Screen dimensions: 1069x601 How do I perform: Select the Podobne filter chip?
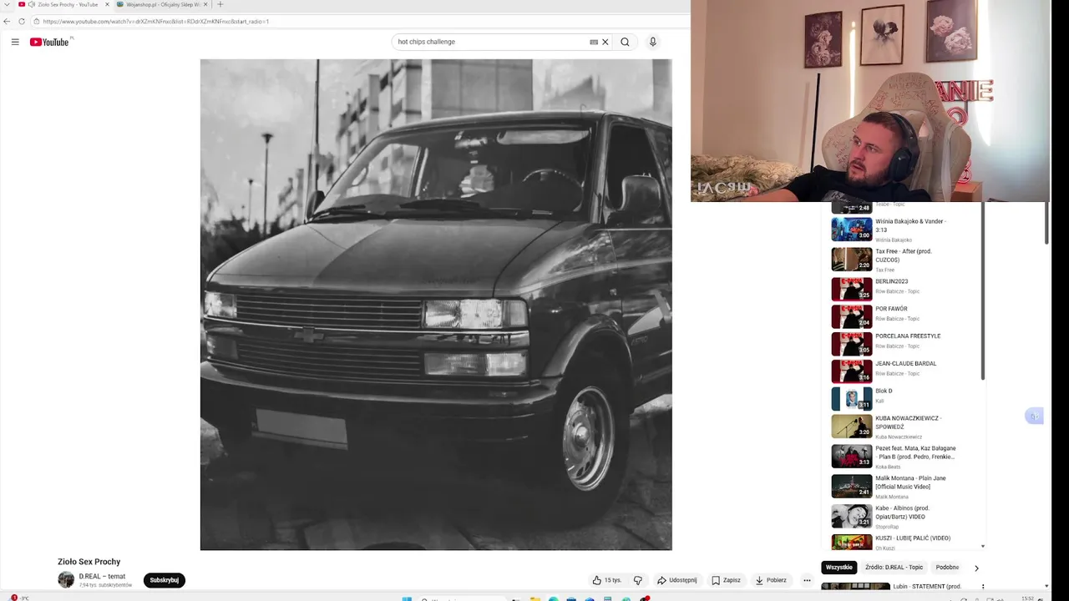(947, 568)
